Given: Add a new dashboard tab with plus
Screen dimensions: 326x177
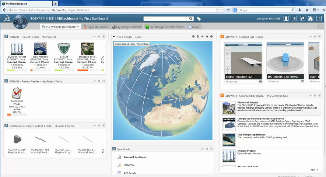Looking at the screenshot, I should click(320, 27).
